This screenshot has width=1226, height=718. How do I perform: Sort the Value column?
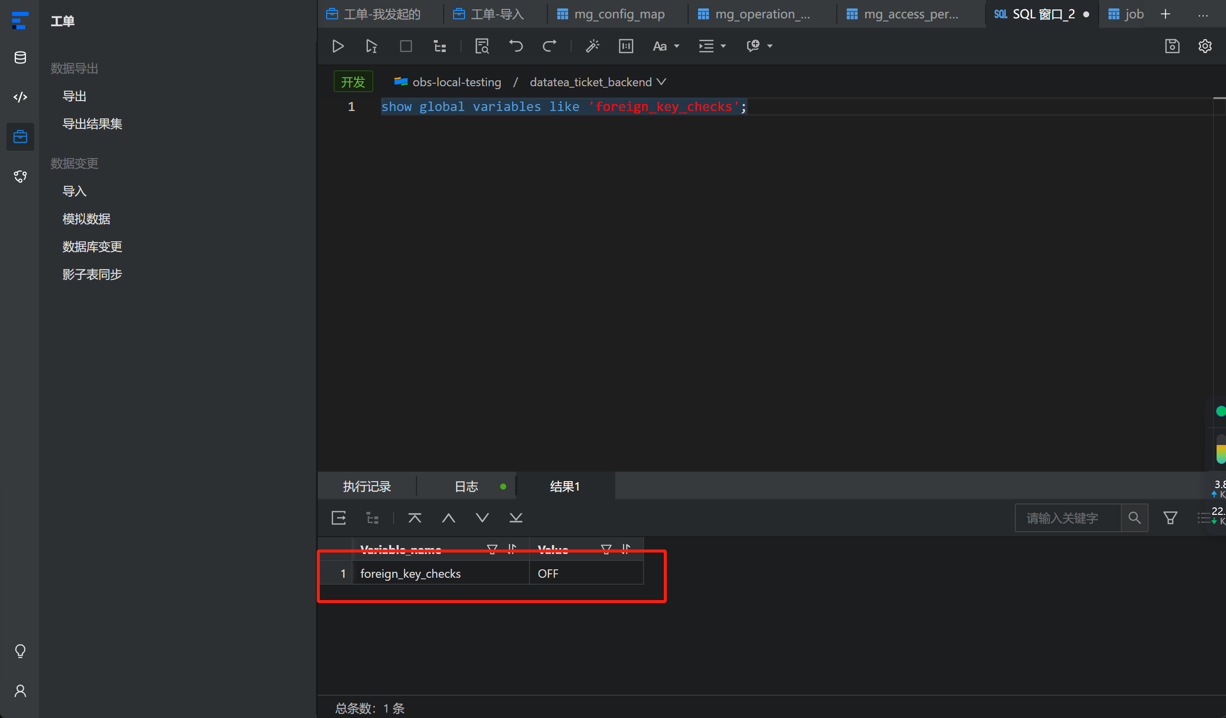click(x=626, y=549)
